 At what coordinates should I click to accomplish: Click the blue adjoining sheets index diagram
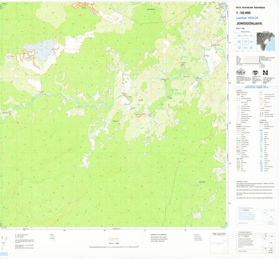[246, 42]
